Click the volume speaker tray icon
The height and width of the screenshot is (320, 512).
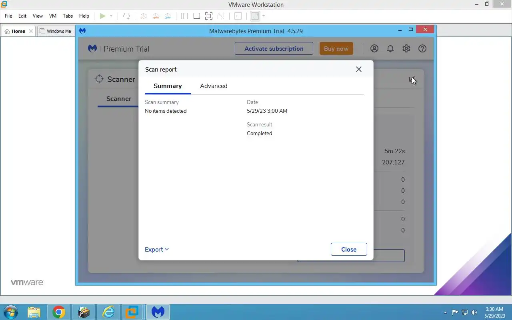(474, 312)
